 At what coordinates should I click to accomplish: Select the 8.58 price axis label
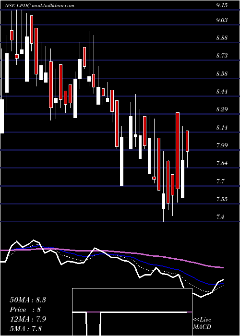(222, 74)
